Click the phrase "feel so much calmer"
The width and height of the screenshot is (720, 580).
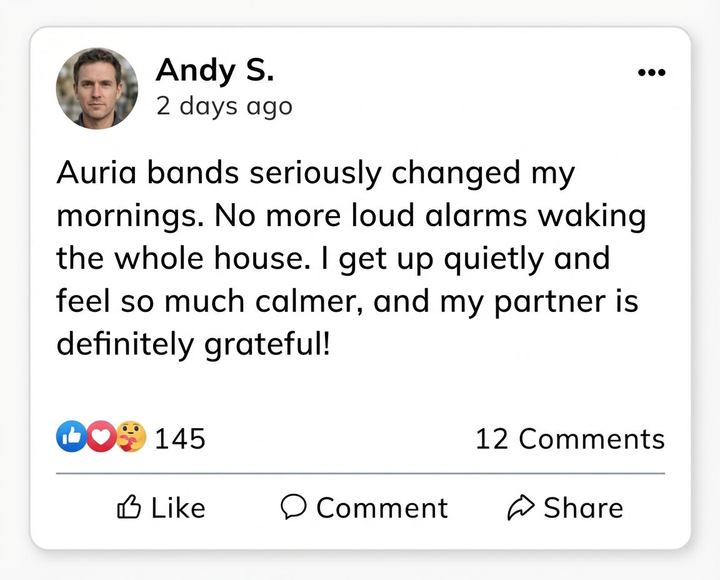click(209, 301)
